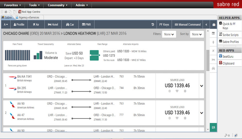Click the status bar network icon
This screenshot has width=242, height=139.
pos(236,135)
